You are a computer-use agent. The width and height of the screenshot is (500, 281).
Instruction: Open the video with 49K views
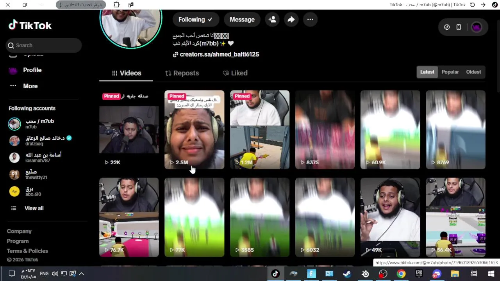390,217
